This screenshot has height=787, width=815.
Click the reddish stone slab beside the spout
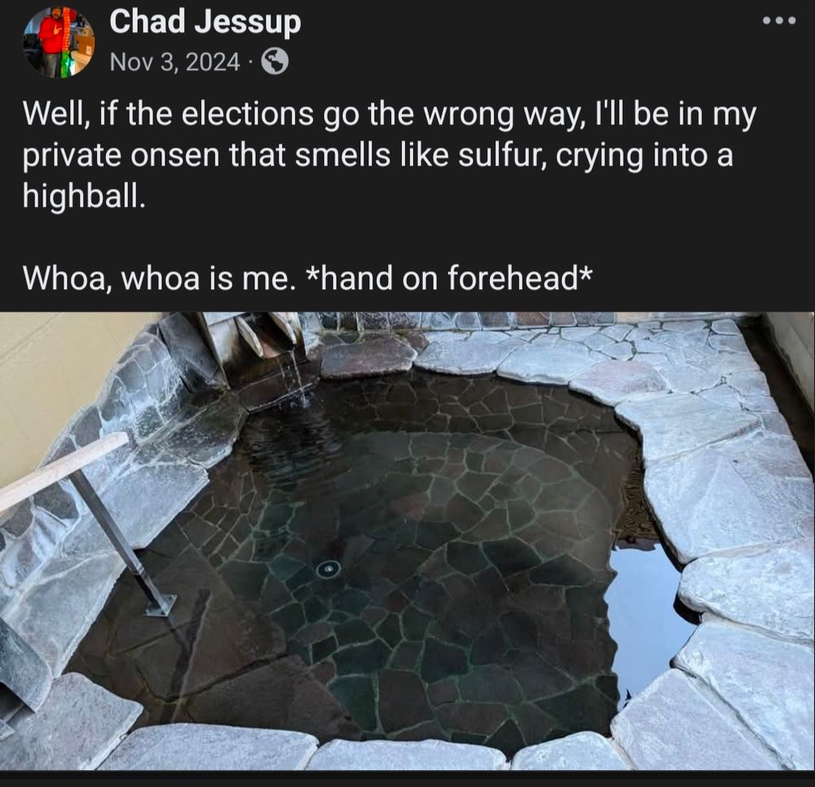tap(368, 354)
